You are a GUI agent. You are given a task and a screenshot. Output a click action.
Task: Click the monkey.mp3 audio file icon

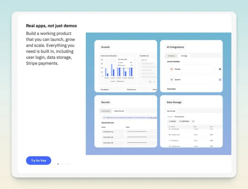pos(169,146)
